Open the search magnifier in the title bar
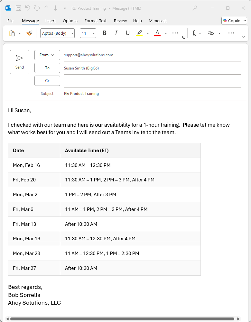This screenshot has width=251, height=322. point(194,8)
